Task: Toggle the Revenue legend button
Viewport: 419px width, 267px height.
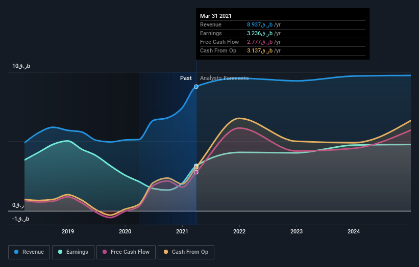Action: [29, 252]
